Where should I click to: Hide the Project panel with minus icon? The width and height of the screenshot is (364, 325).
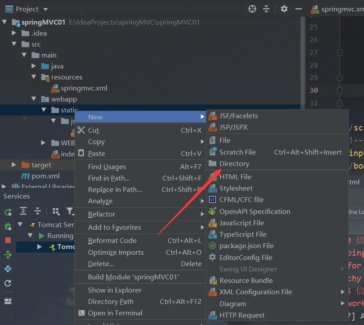[x=299, y=9]
